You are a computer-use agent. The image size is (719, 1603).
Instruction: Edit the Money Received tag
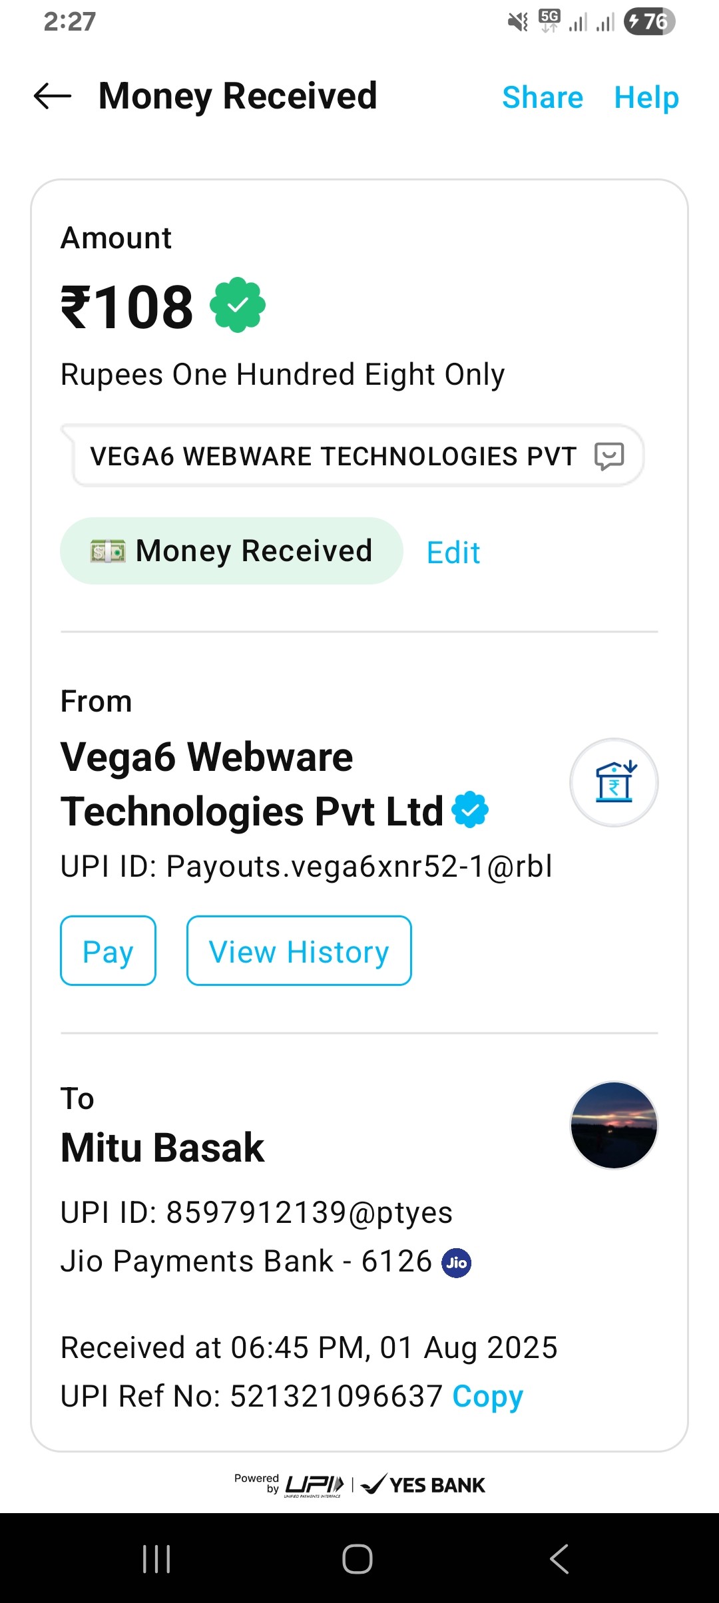tap(453, 553)
